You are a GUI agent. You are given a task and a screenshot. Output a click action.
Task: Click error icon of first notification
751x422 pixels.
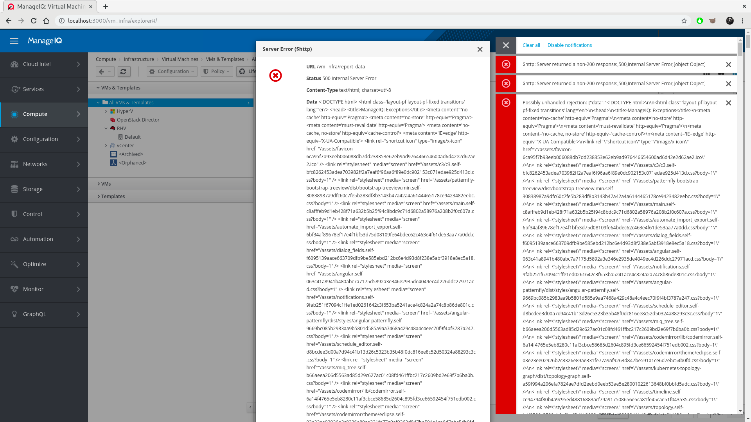click(x=506, y=64)
